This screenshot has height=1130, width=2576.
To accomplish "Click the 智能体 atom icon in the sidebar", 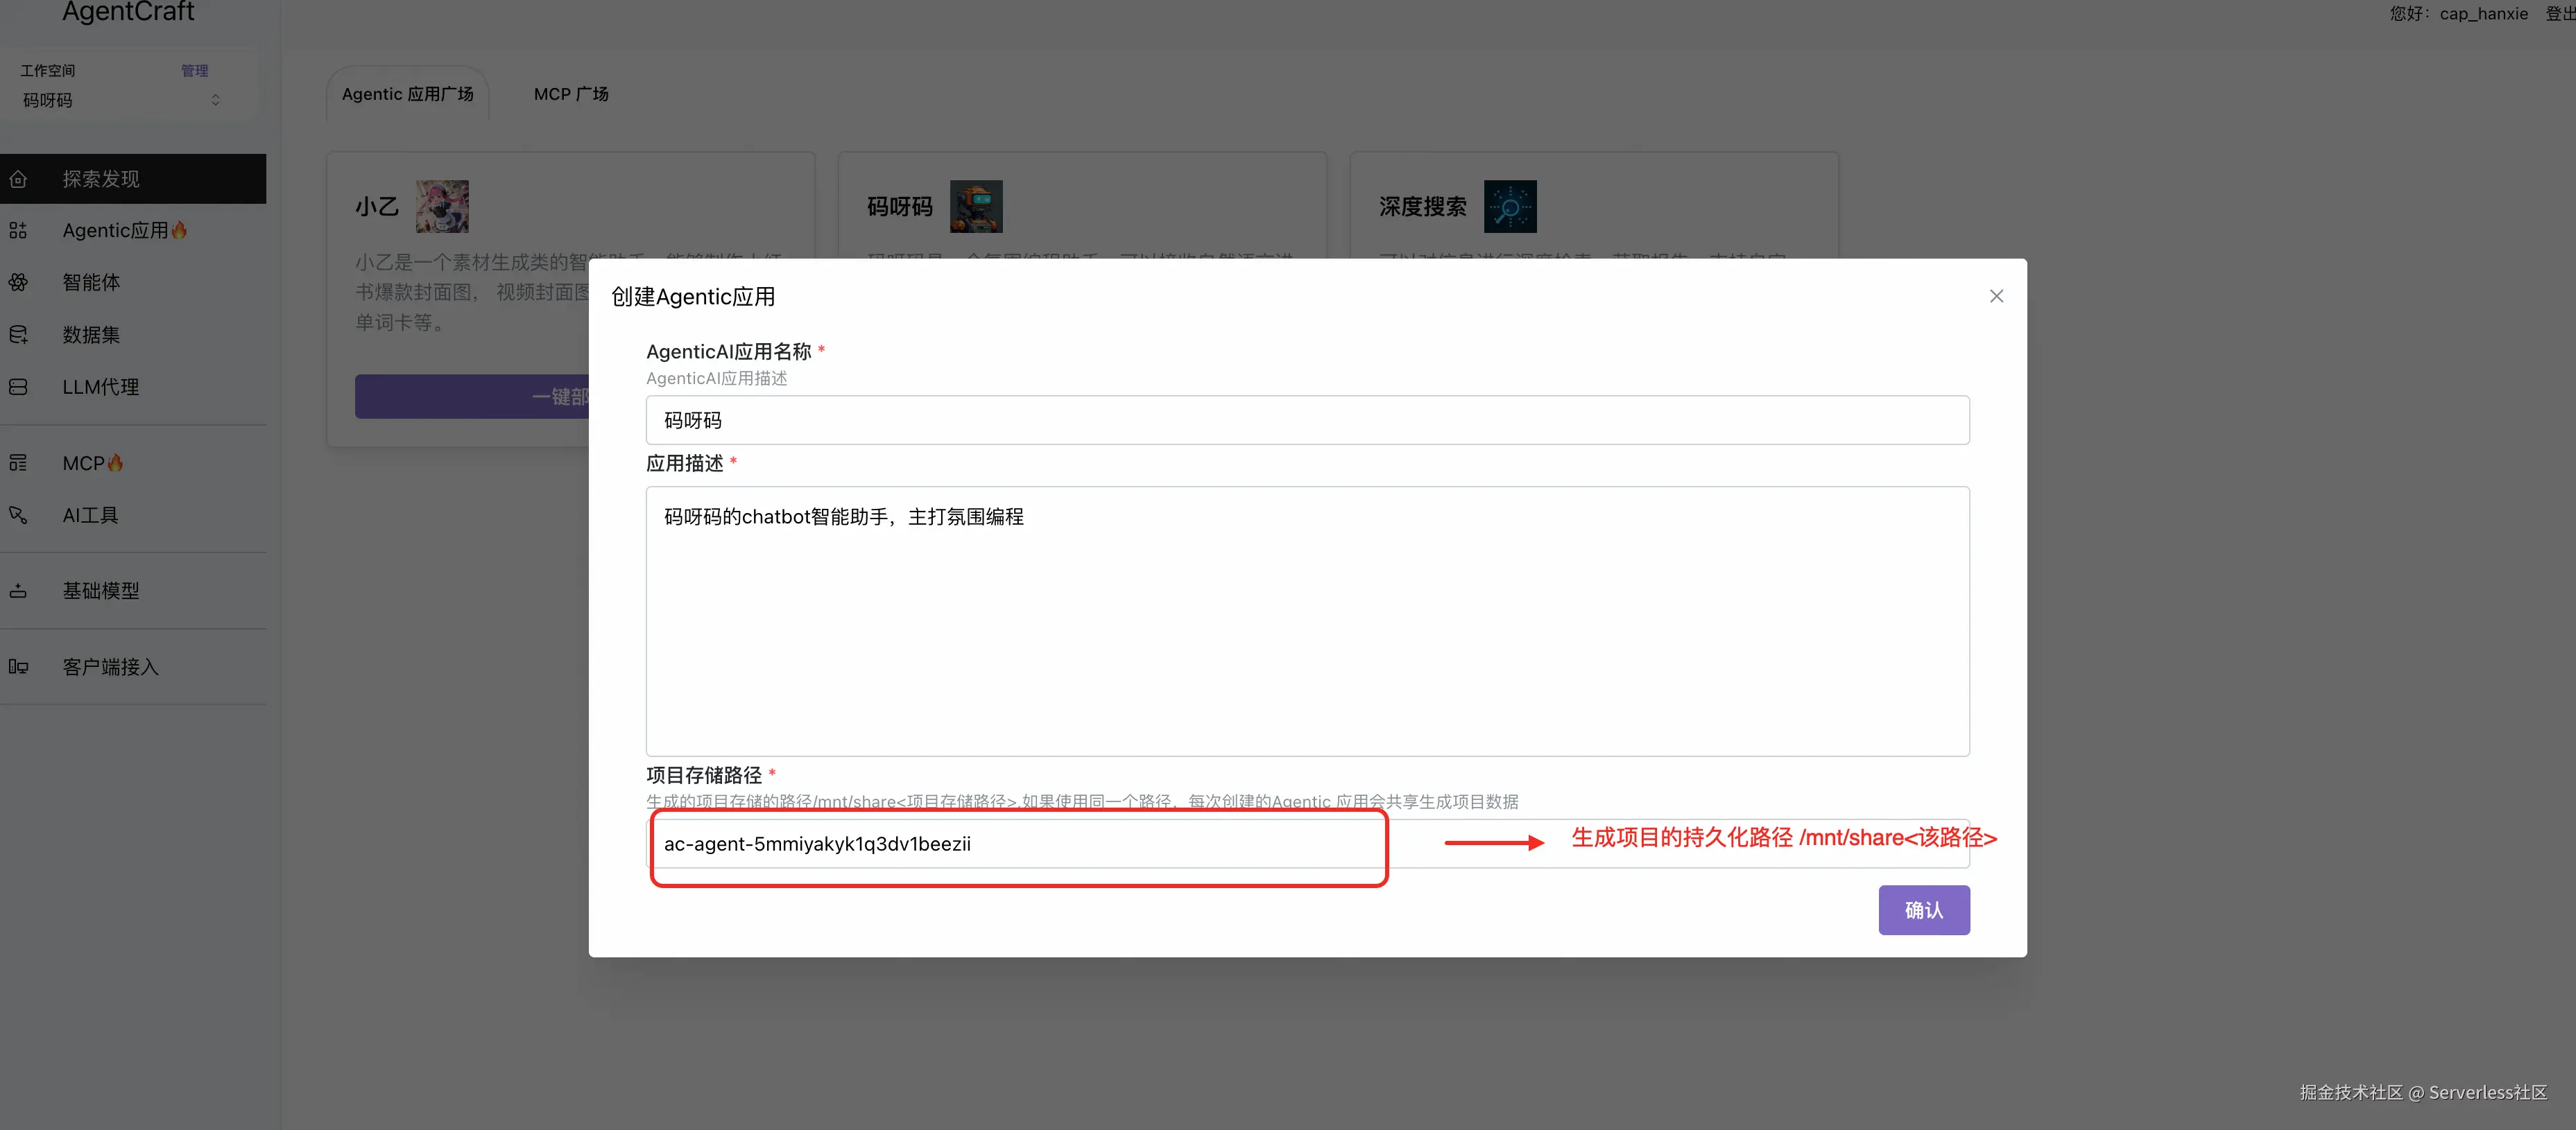I will [18, 283].
